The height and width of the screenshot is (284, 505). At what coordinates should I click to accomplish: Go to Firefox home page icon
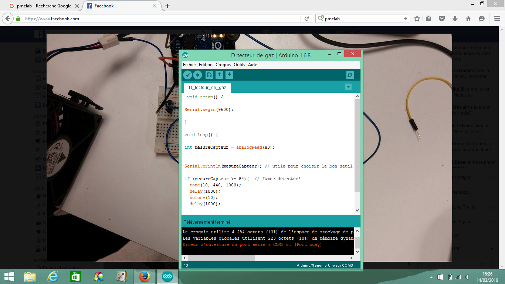pos(468,18)
